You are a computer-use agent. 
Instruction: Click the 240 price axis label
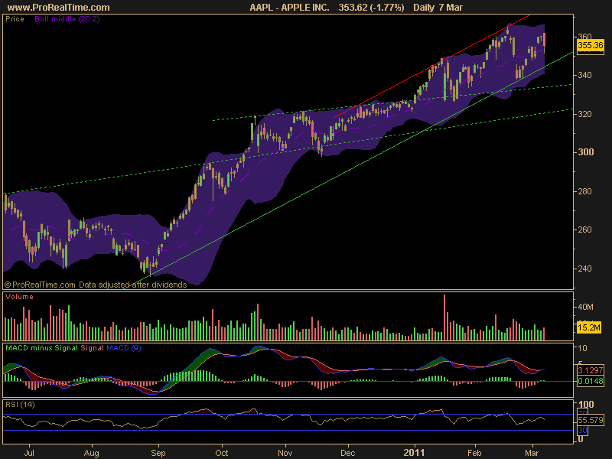pyautogui.click(x=584, y=269)
